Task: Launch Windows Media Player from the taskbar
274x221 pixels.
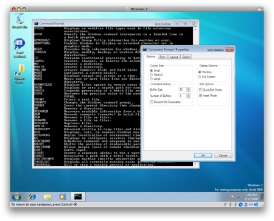Action: pos(63,197)
